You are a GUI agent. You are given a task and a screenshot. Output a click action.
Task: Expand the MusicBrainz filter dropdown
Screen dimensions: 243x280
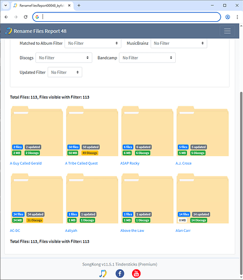[179, 43]
